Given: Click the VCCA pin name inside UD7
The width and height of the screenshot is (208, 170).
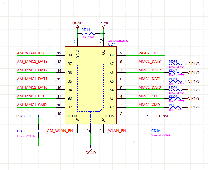Looking at the screenshot, I should (109, 116).
